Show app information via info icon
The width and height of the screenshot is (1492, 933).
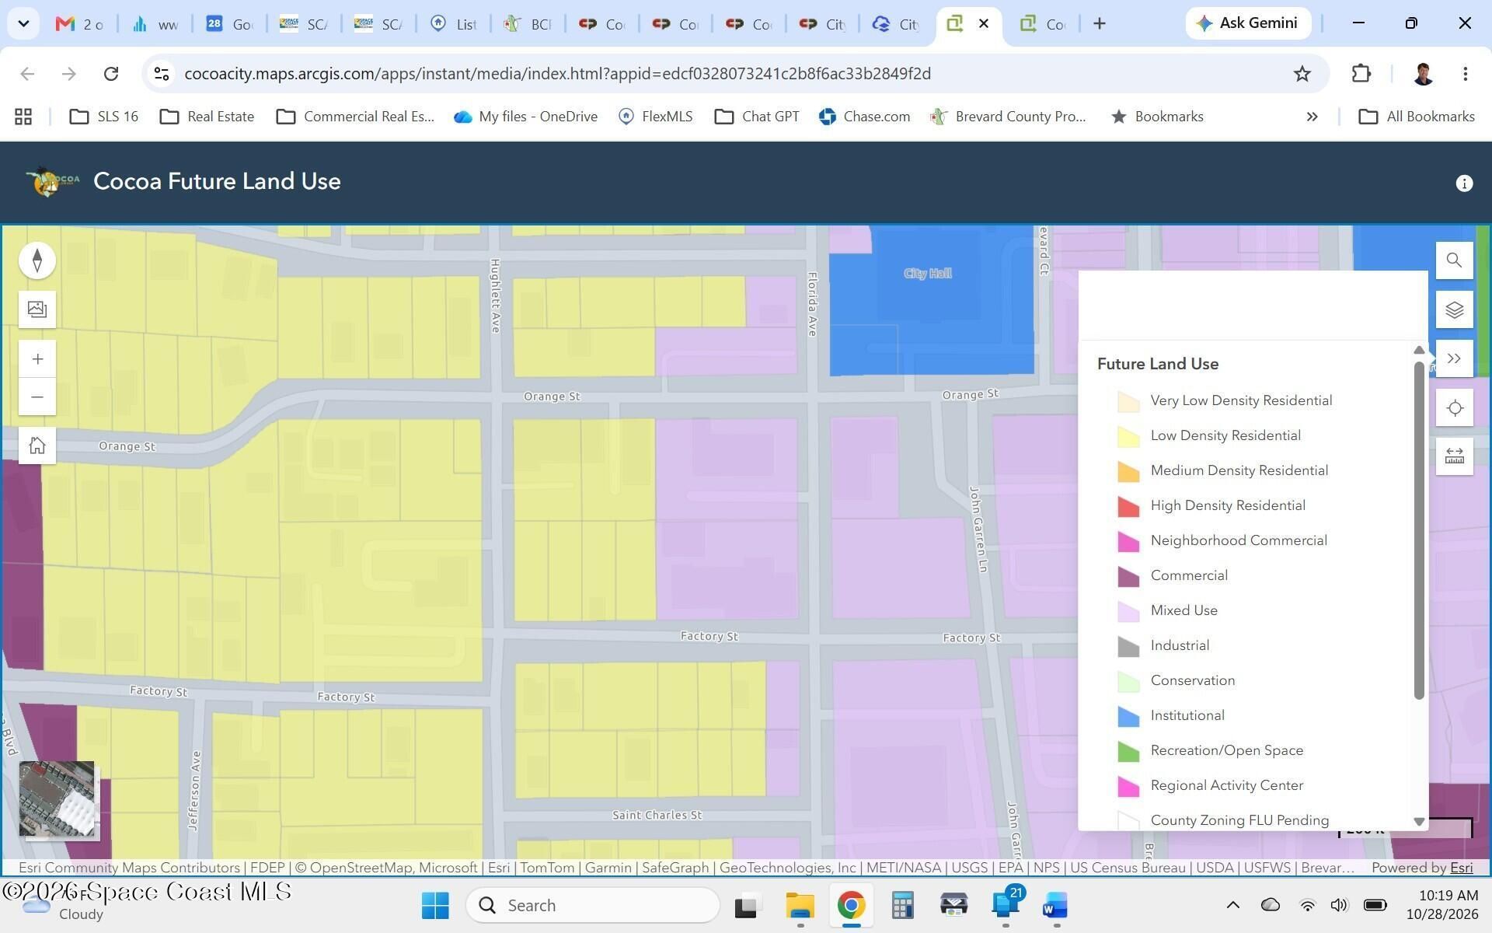pos(1464,183)
